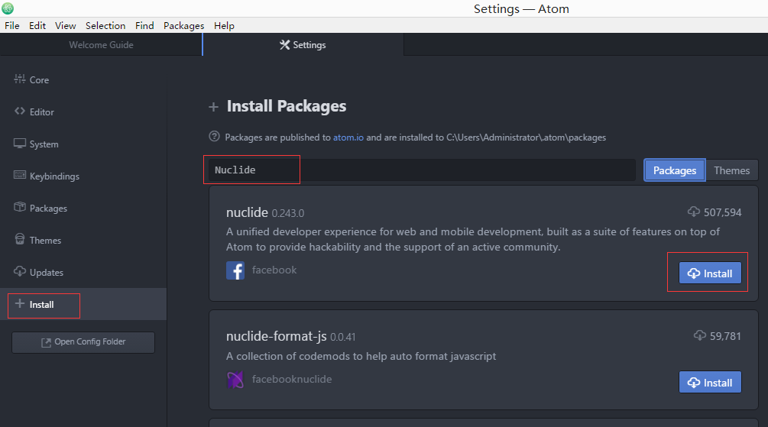The width and height of the screenshot is (768, 427).
Task: Click the System monitor icon
Action: pyautogui.click(x=20, y=144)
